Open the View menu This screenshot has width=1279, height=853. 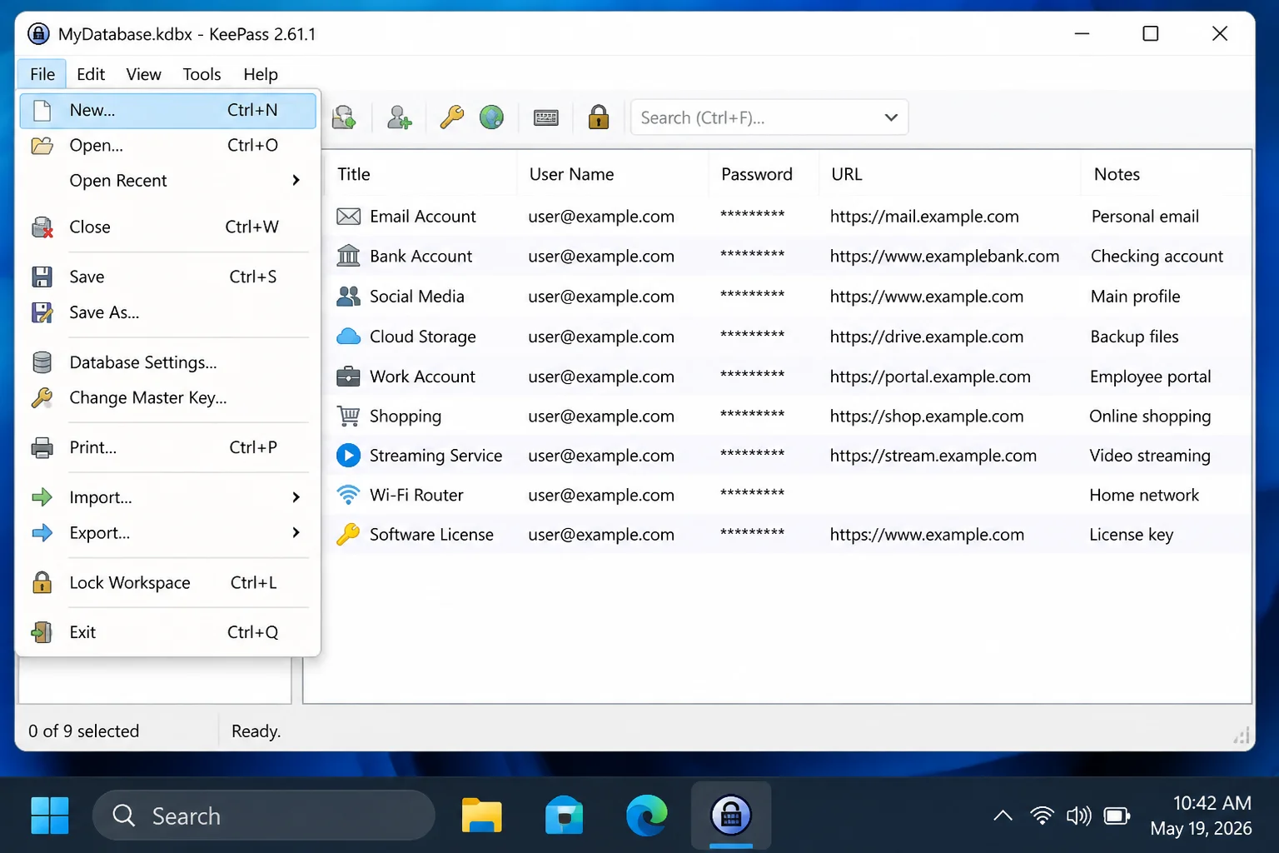tap(143, 74)
